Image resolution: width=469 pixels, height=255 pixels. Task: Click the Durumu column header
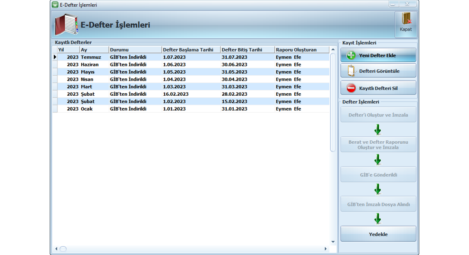click(135, 50)
